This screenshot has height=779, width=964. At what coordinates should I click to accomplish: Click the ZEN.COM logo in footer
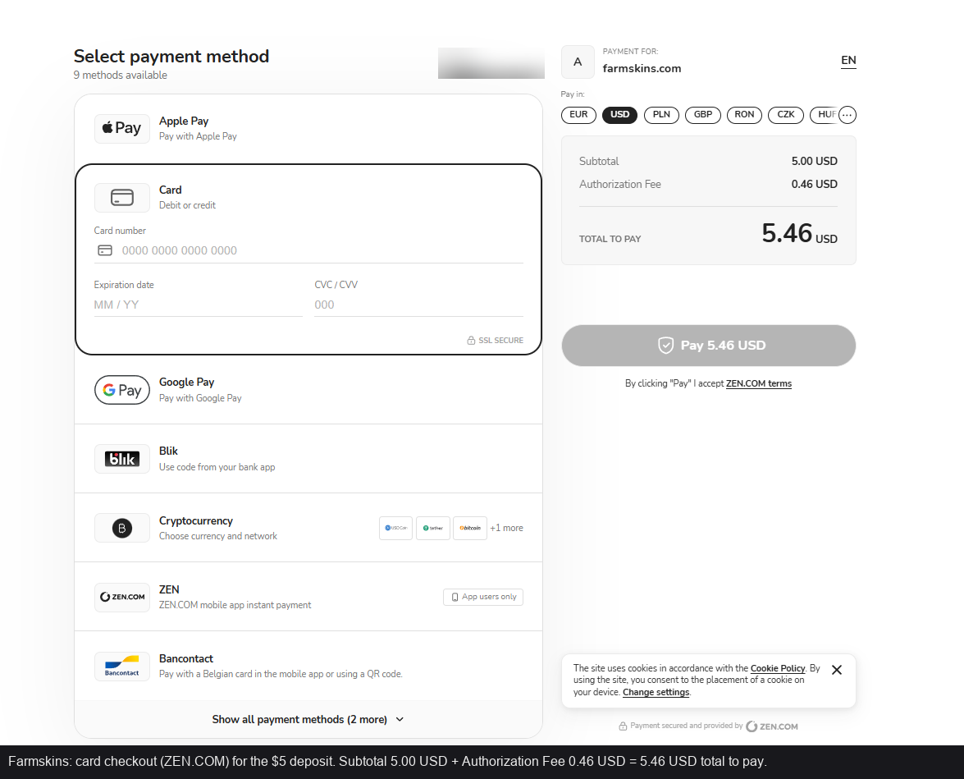click(771, 726)
